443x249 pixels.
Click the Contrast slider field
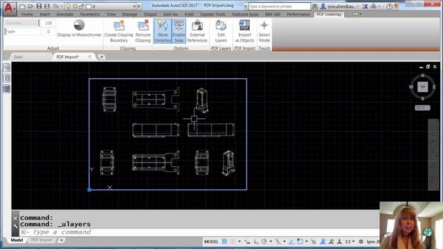[21, 23]
